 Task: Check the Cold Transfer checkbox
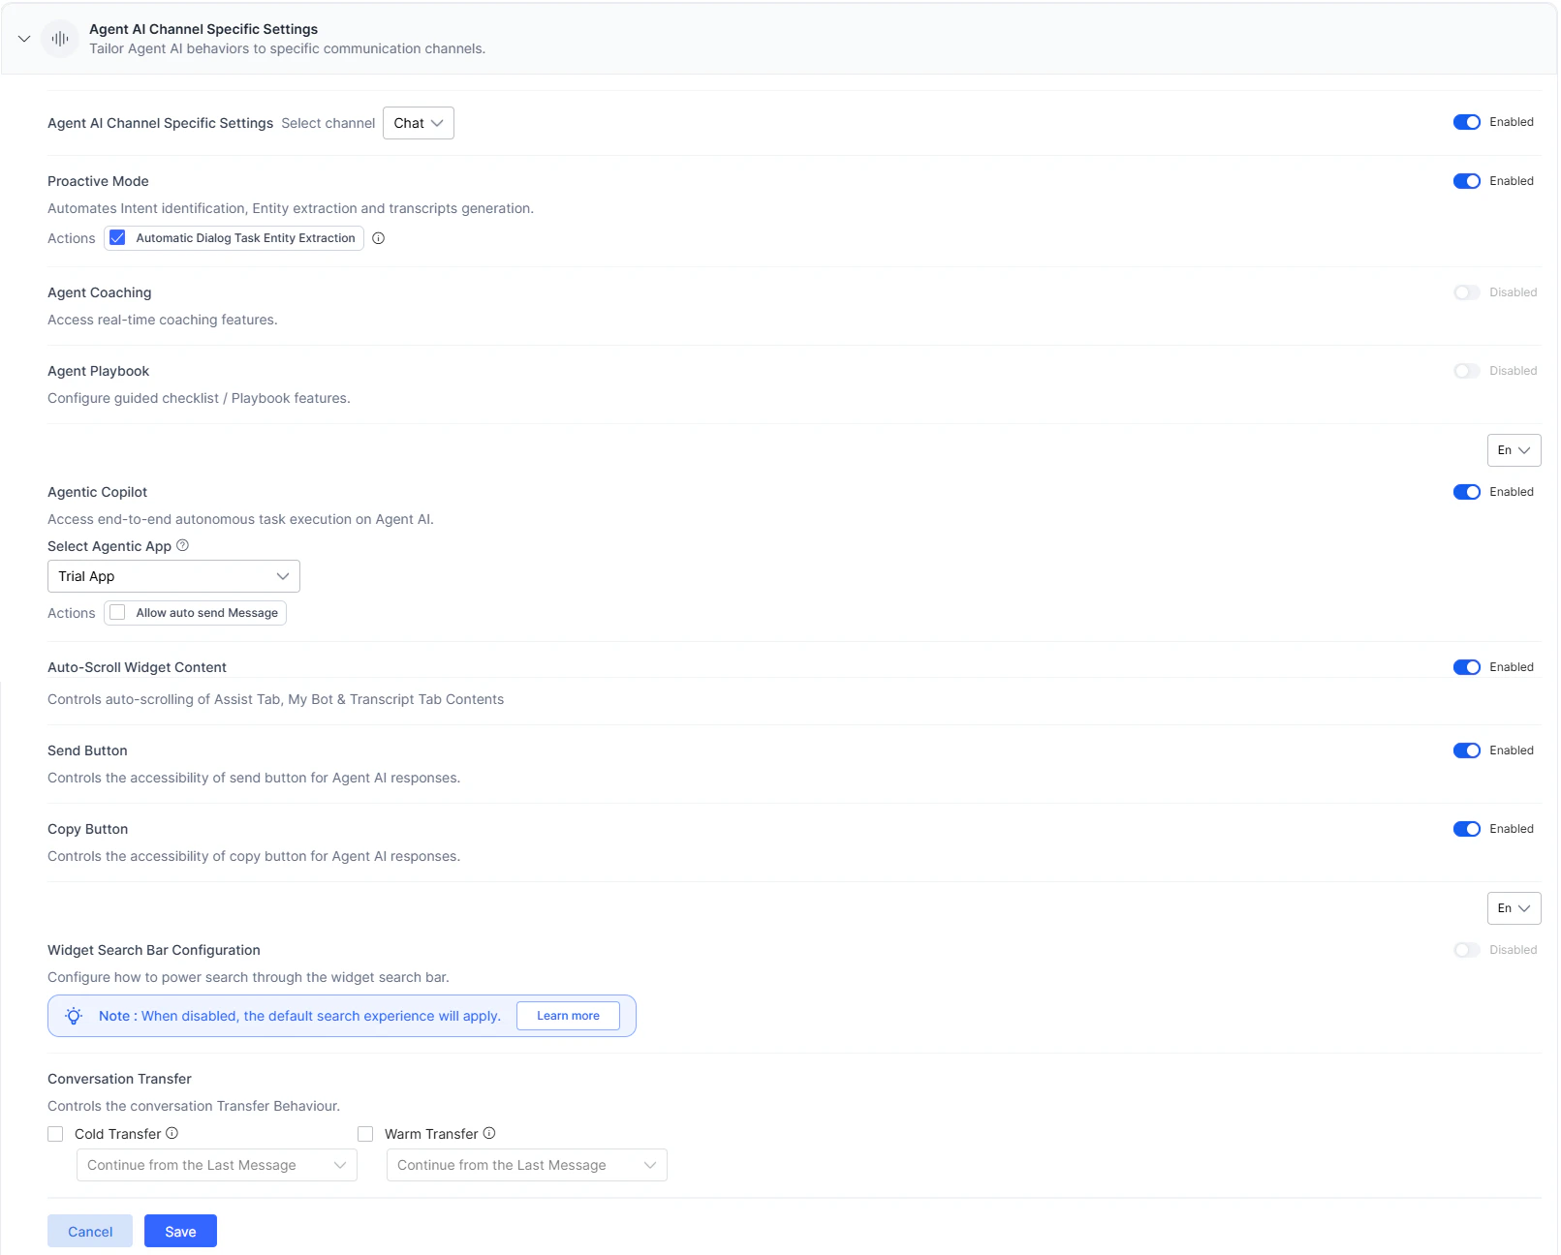55,1134
